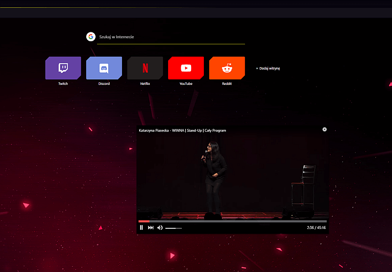Click the stand-up video frame
The image size is (392, 272).
pos(232,176)
